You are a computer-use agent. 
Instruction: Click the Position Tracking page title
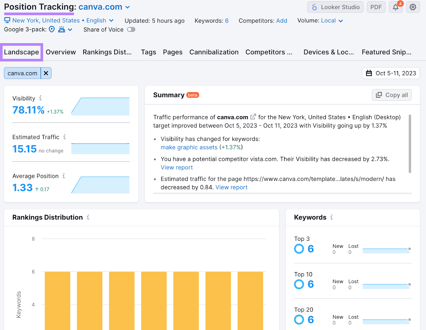(x=40, y=7)
